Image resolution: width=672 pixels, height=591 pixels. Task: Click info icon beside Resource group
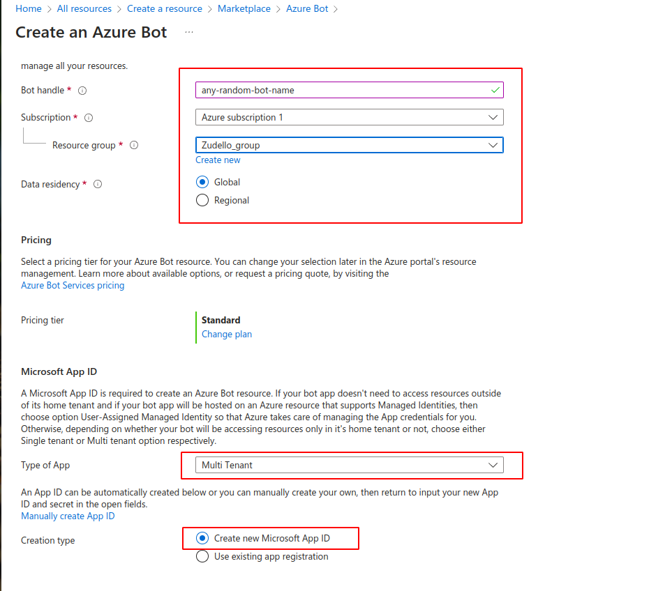coord(134,146)
